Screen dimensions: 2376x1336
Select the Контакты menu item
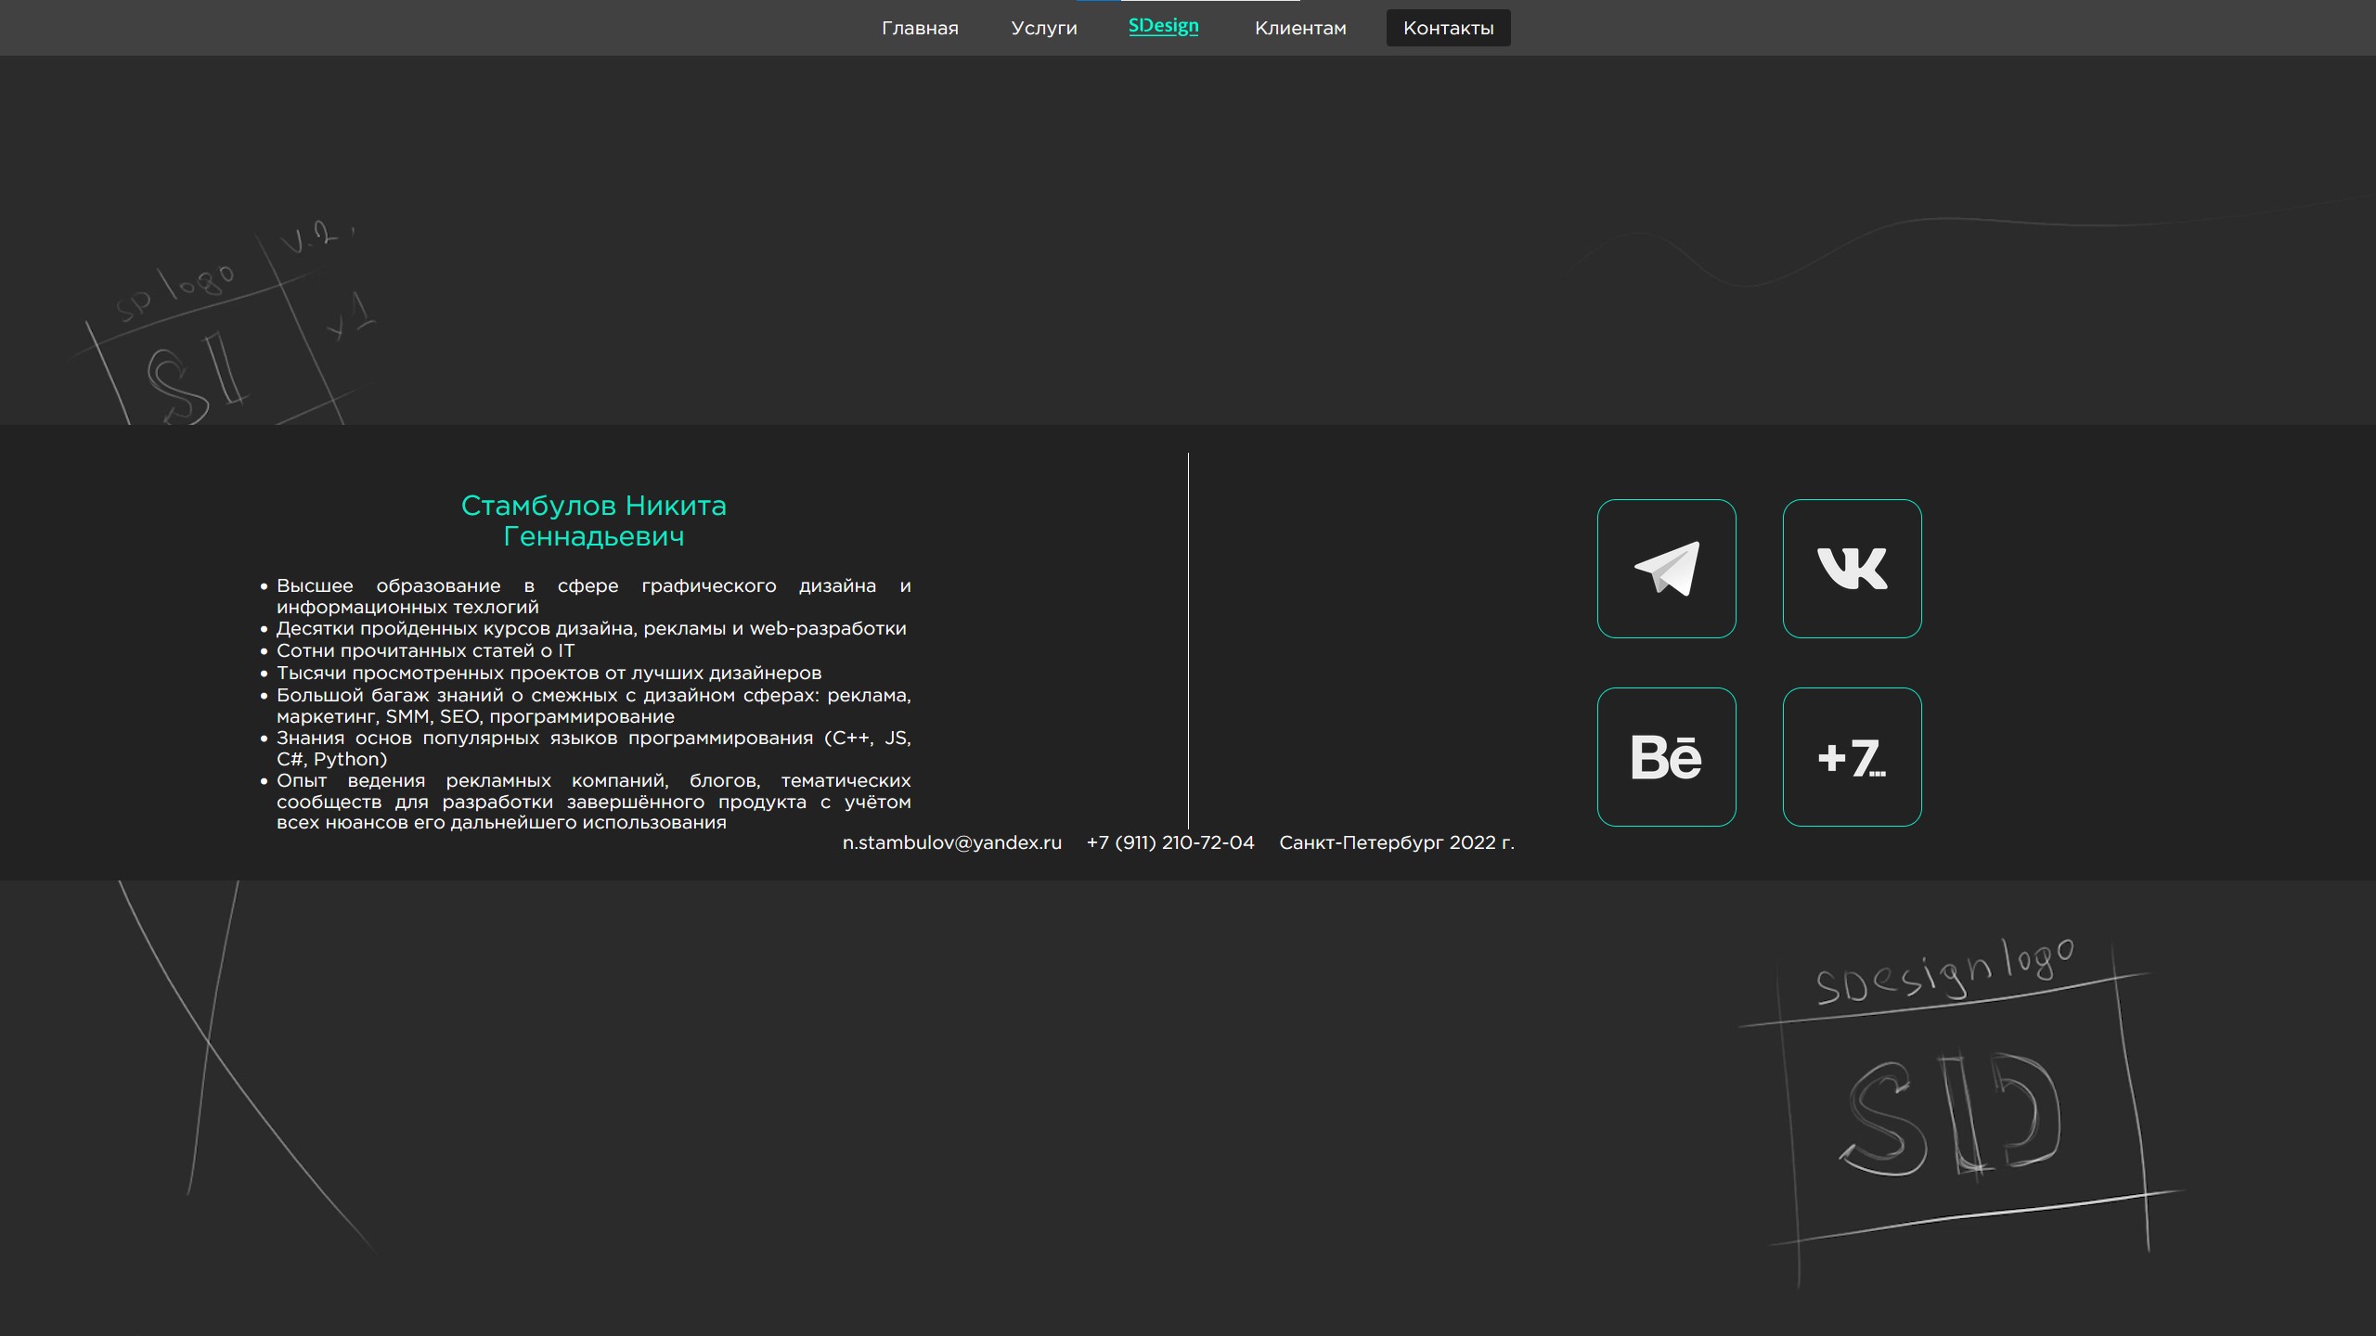pyautogui.click(x=1448, y=28)
